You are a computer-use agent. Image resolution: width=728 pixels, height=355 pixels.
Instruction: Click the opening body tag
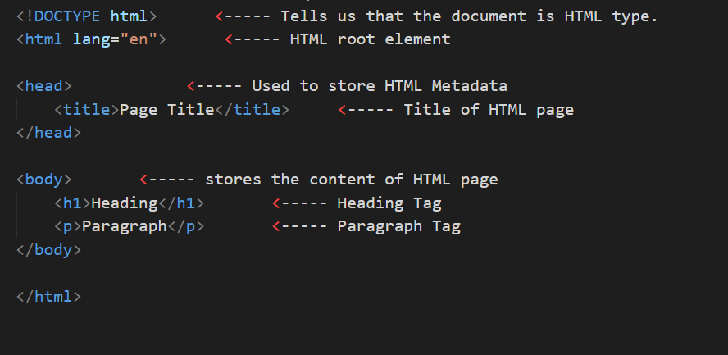pos(44,180)
